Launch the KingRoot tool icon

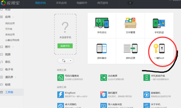(61, 95)
